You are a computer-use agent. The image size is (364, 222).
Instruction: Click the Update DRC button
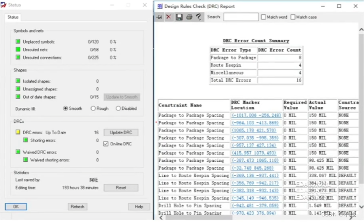(121, 132)
